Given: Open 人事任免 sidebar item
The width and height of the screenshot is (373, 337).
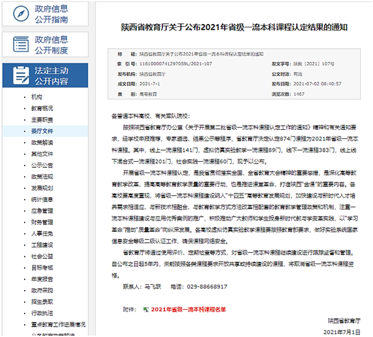Looking at the screenshot, I should [42, 234].
